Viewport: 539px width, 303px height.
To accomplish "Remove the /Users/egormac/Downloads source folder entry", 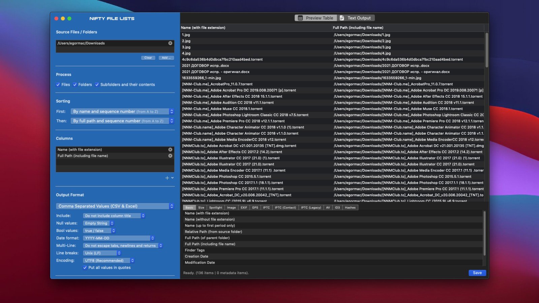I will coord(170,43).
